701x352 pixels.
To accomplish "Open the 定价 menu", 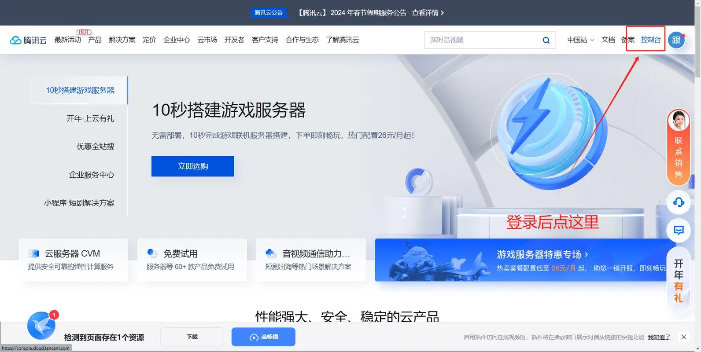I will pos(149,40).
